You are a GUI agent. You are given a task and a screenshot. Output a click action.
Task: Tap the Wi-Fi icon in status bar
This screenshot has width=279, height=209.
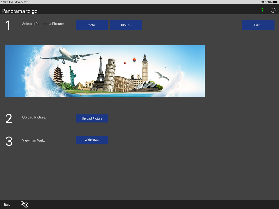(x=263, y=2)
